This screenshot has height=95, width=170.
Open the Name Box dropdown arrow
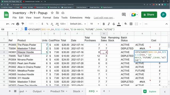point(16,30)
